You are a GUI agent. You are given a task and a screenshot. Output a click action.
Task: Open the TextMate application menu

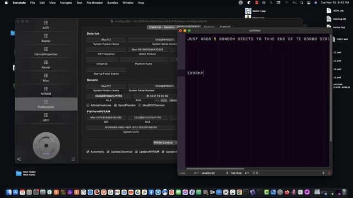(x=19, y=3)
